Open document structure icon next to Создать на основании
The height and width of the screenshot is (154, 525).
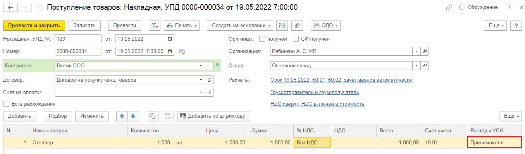click(x=282, y=26)
